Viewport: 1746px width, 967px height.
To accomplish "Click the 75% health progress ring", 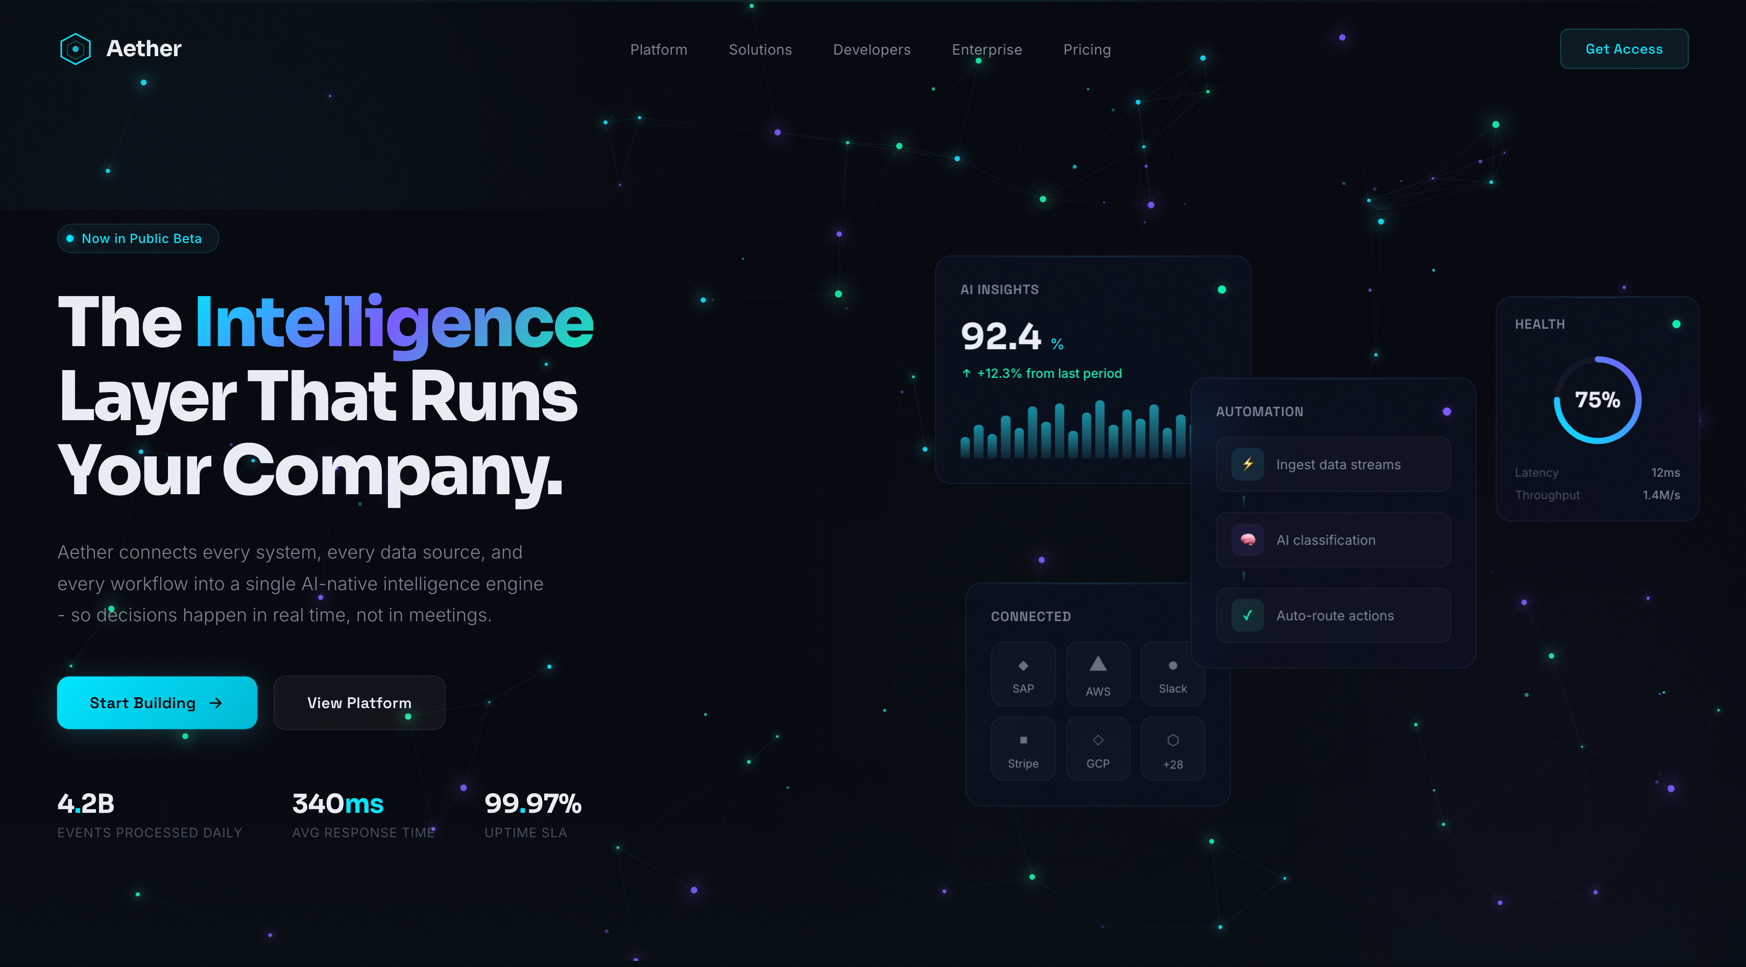I will [x=1597, y=400].
